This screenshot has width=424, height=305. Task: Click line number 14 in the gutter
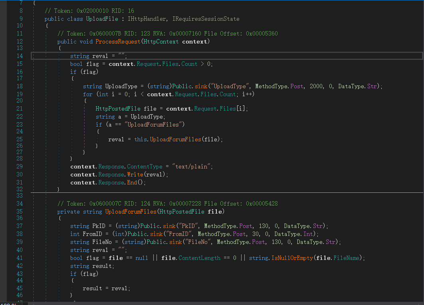pos(20,56)
